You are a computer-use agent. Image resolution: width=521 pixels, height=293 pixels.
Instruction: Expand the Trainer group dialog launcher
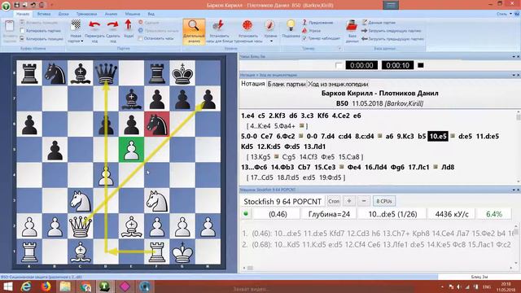[340, 49]
